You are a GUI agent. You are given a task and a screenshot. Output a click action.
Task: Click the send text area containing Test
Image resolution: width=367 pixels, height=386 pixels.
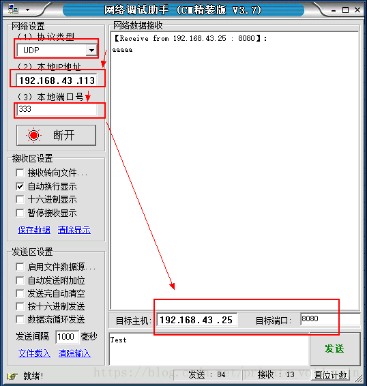[209, 349]
